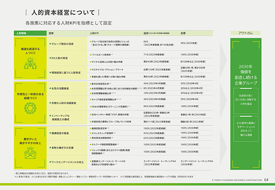Select the 18%[2023年4月実績] progress value
The image size is (275, 190).
(x=155, y=93)
